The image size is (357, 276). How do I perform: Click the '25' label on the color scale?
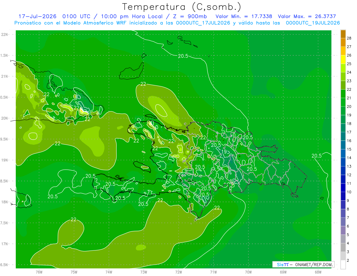tap(349, 64)
